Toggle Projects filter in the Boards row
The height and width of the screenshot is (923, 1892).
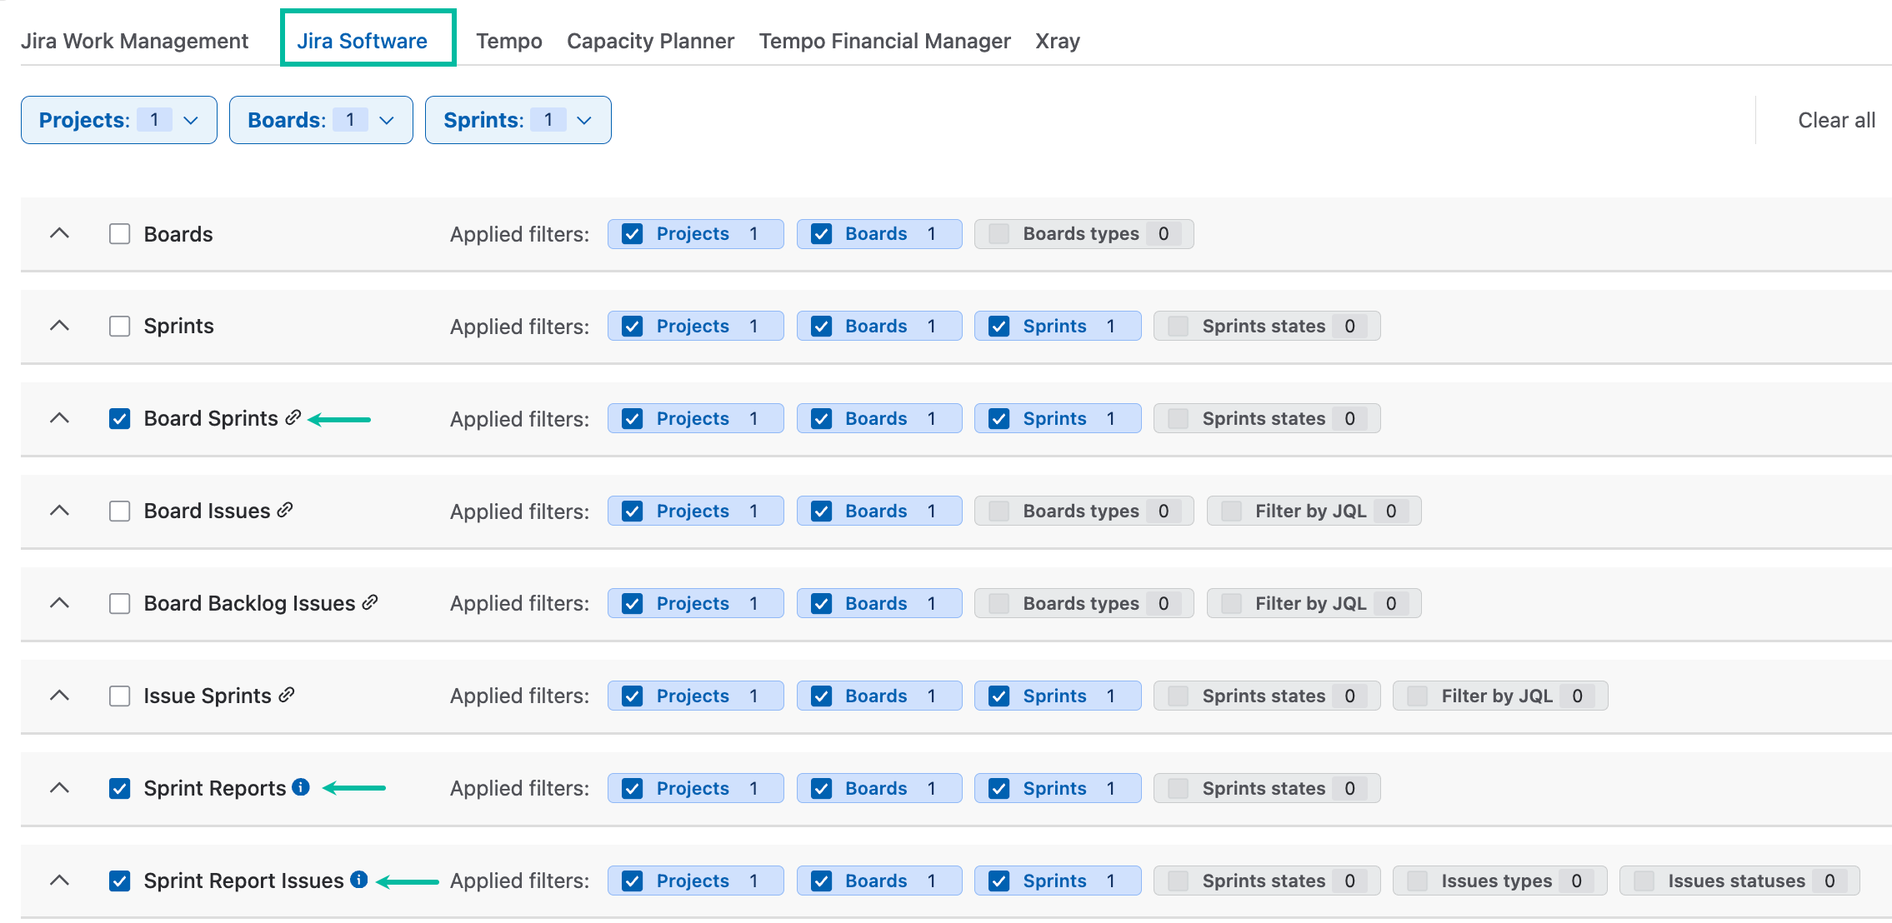click(x=695, y=234)
